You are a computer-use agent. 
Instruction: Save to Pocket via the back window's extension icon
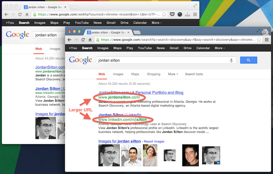[x=172, y=14]
